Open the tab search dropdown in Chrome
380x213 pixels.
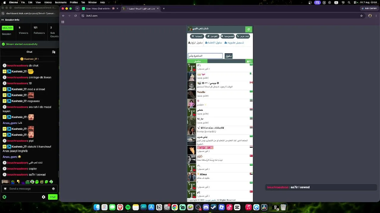pyautogui.click(x=77, y=9)
